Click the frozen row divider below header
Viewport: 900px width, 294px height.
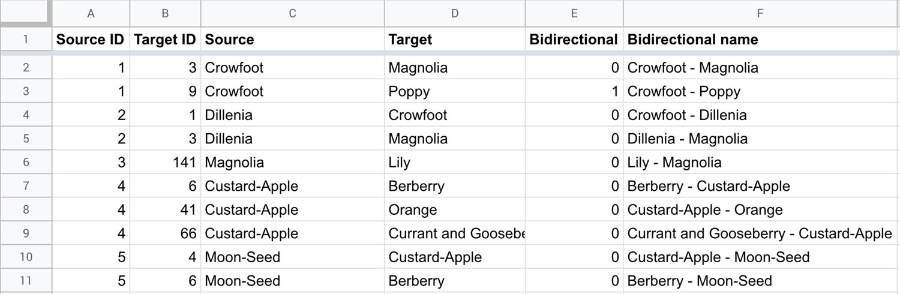[x=450, y=53]
